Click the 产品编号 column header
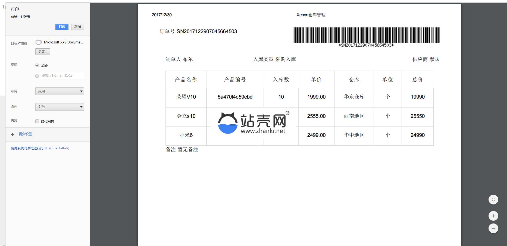The image size is (507, 246). tap(235, 80)
